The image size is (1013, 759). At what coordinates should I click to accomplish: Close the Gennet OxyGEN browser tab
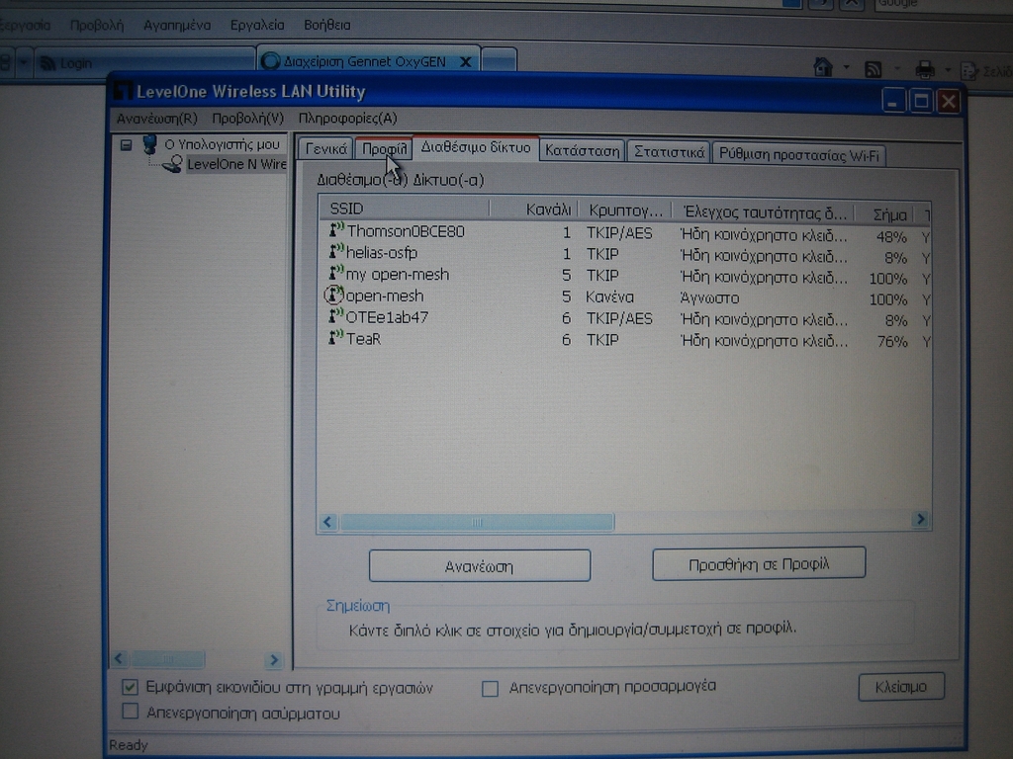(x=465, y=62)
